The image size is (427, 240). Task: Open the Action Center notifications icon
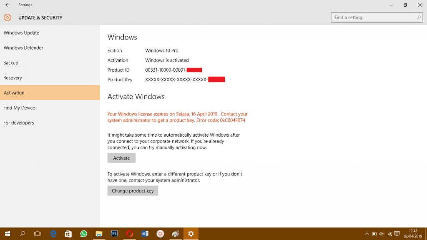[x=397, y=234]
